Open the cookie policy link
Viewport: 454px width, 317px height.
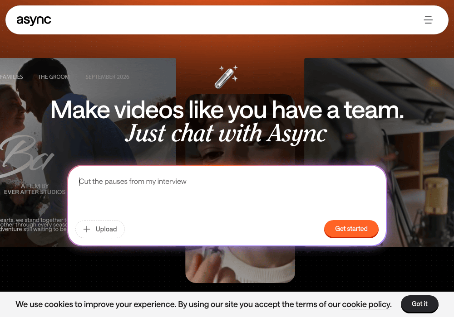[366, 304]
